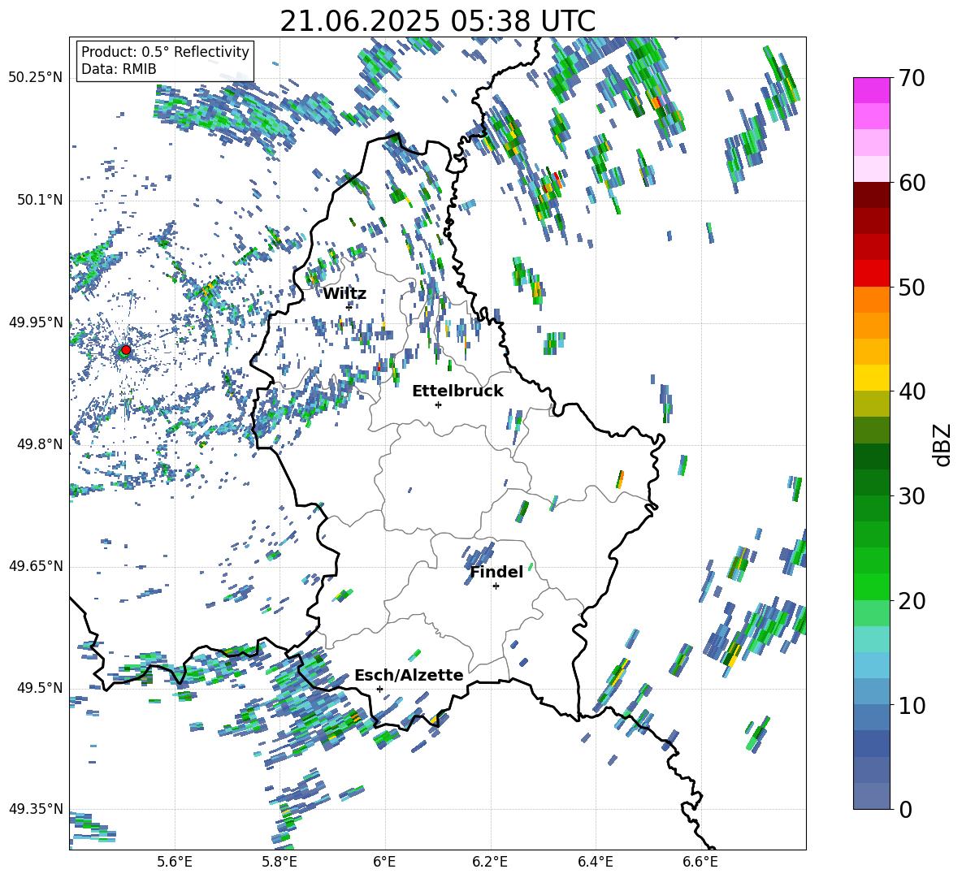Click the Esch/Alzette city label
Viewport: 962px width, 878px height.
click(x=409, y=675)
